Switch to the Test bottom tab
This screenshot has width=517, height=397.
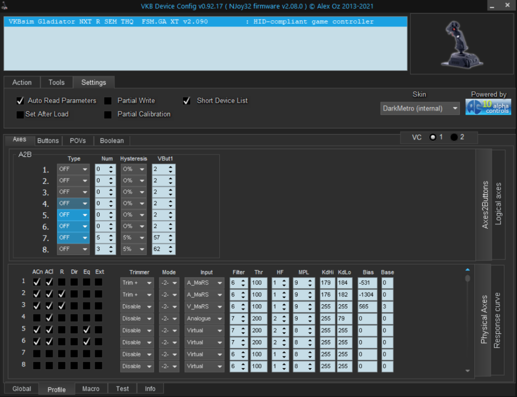click(x=122, y=389)
